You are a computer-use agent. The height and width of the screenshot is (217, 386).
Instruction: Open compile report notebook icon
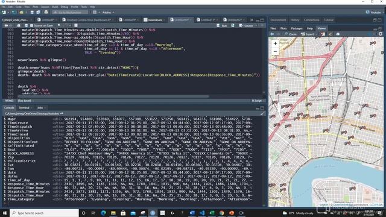point(76,25)
